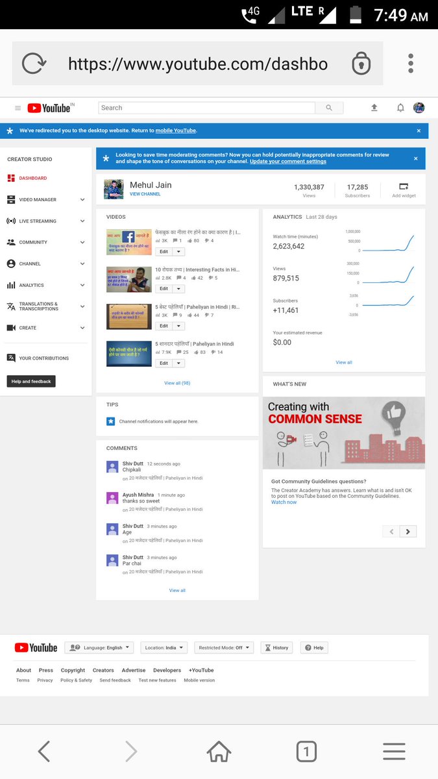Click the History footer button
Image resolution: width=438 pixels, height=779 pixels.
point(276,647)
